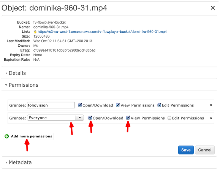Select the size value 12050486
This screenshot has width=220, height=175.
[x=41, y=37]
